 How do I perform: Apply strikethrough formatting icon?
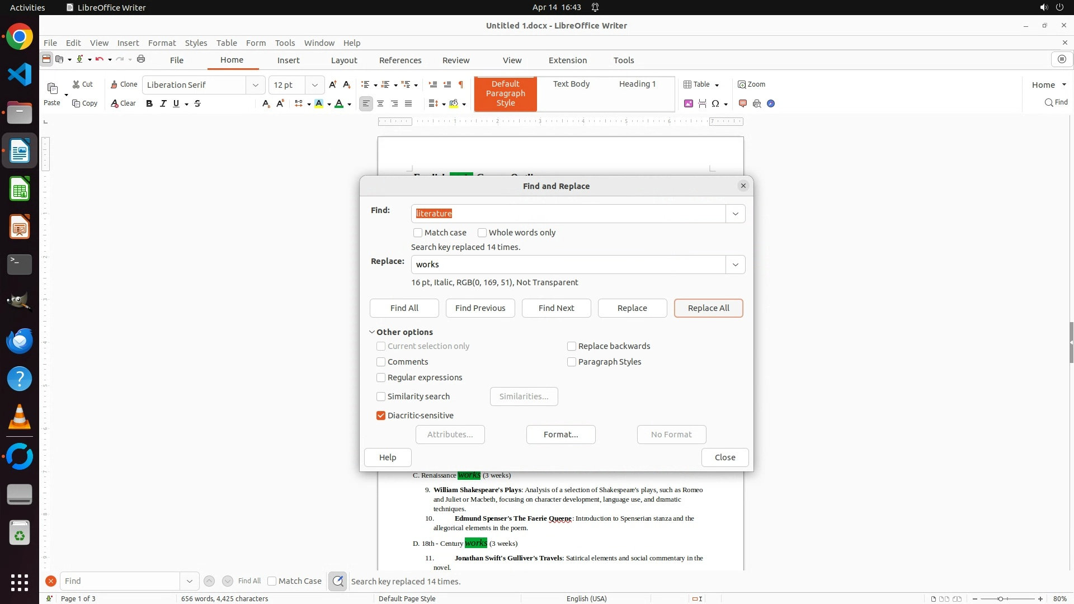point(197,103)
